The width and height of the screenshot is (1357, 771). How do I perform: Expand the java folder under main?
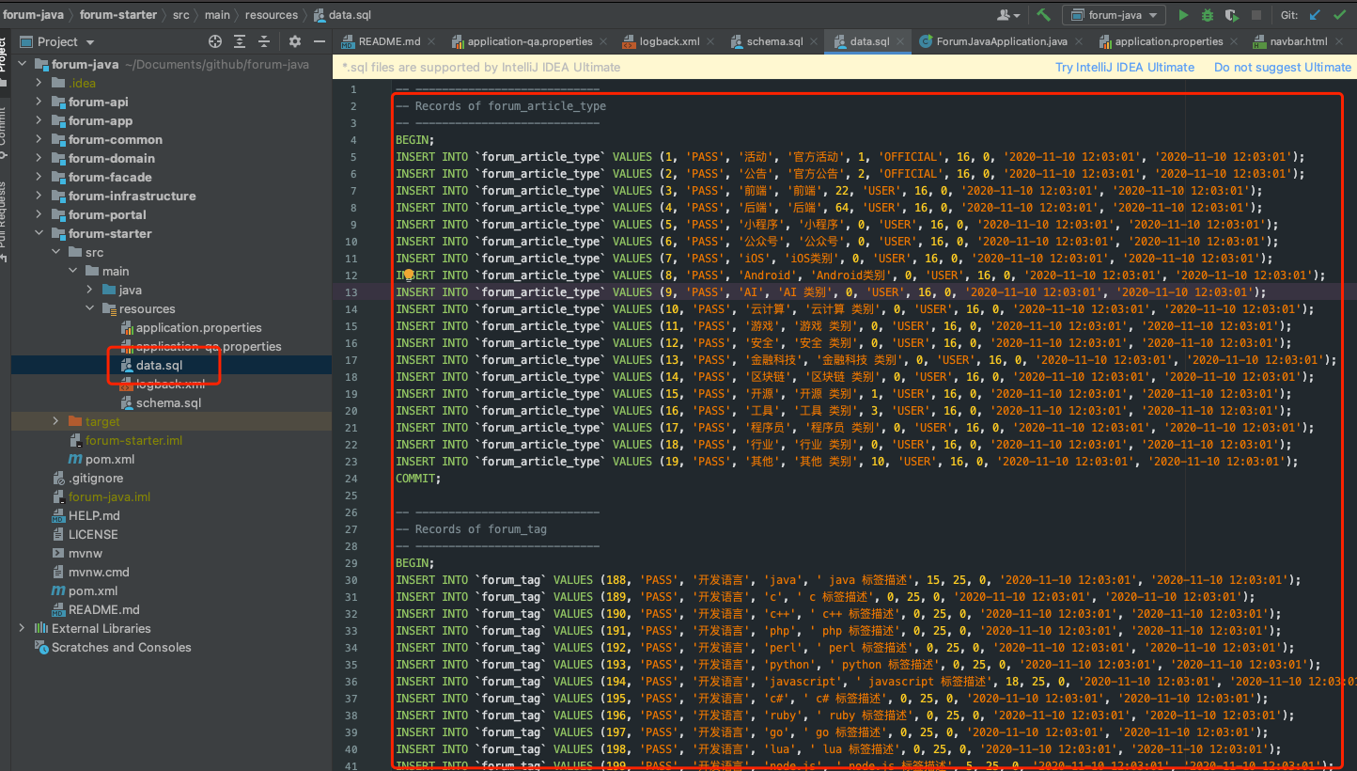coord(89,290)
